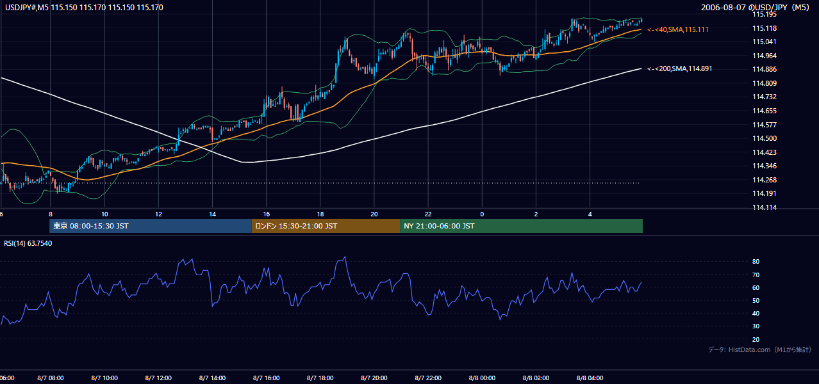The image size is (819, 384).
Task: Click price axis value 114.268
Action: (x=765, y=180)
